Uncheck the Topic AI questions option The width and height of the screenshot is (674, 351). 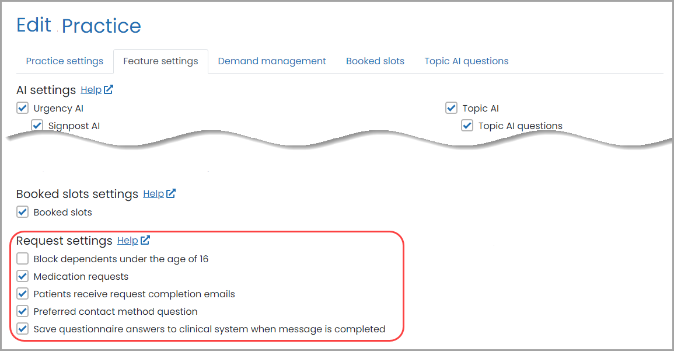(x=467, y=126)
